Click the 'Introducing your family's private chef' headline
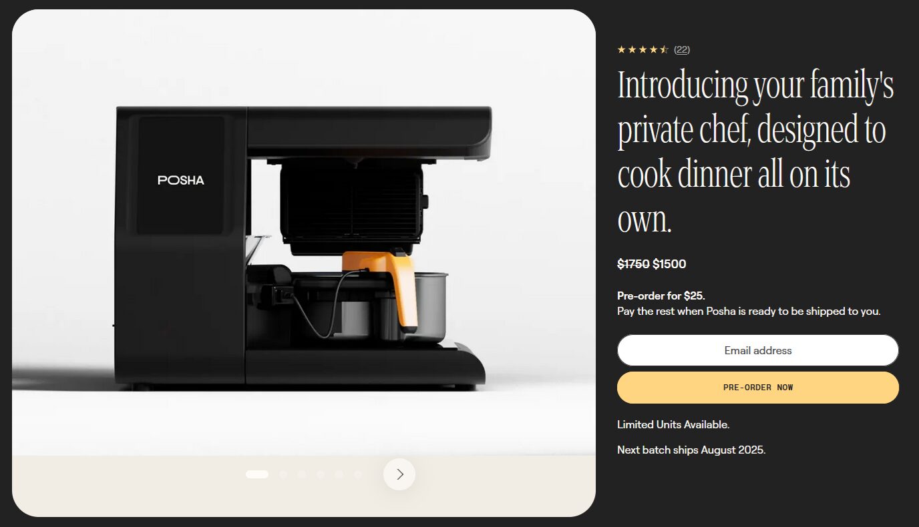Screen dimensions: 919x527 (756, 151)
